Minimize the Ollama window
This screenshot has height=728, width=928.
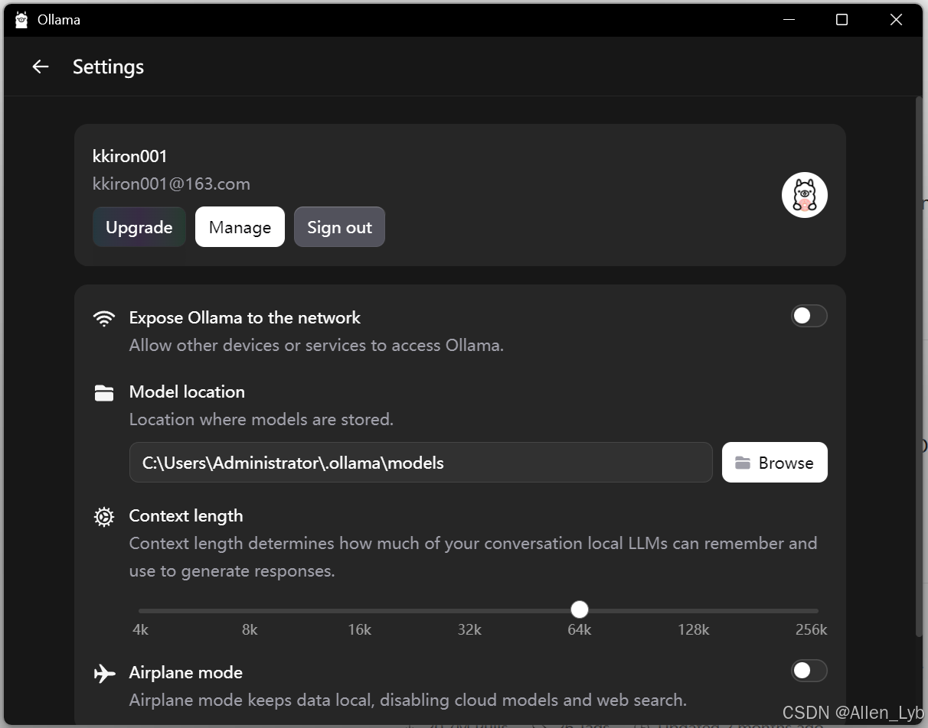(x=788, y=20)
